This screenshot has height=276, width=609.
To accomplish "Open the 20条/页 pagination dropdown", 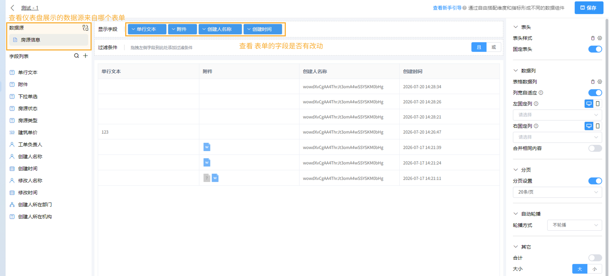I will coord(558,192).
